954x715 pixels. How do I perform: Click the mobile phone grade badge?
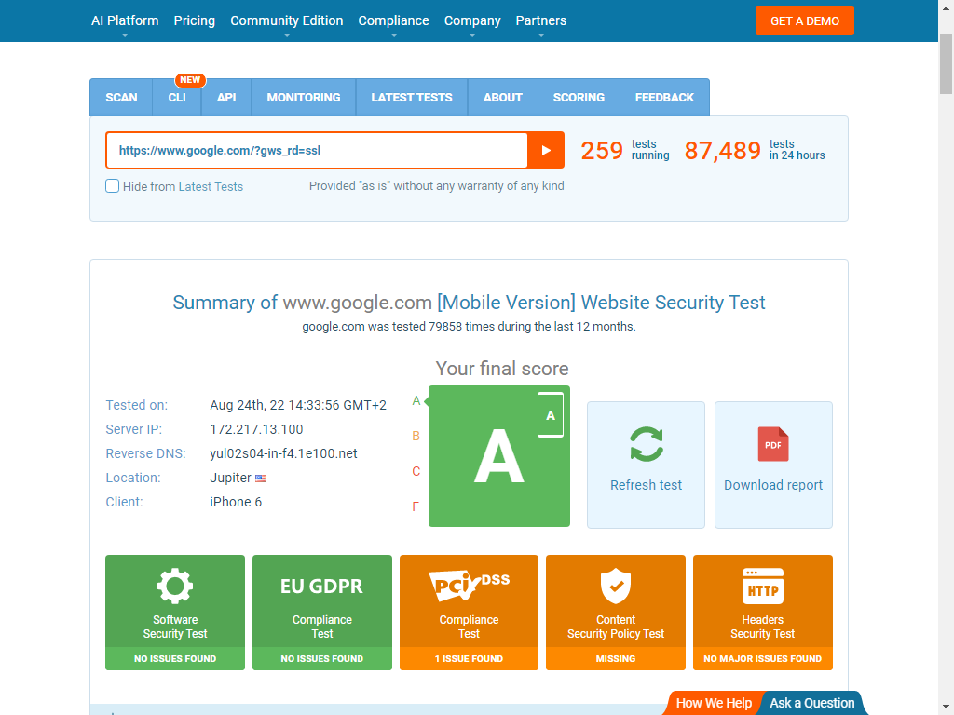pos(551,414)
